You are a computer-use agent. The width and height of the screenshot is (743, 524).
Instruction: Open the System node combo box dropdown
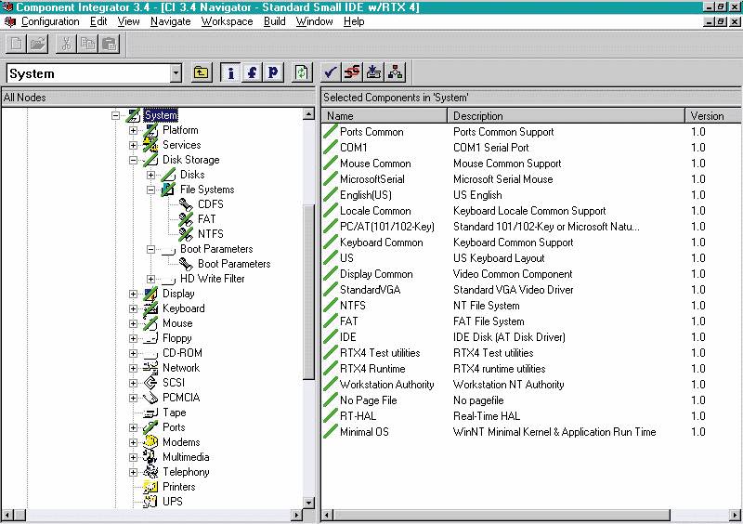click(176, 73)
